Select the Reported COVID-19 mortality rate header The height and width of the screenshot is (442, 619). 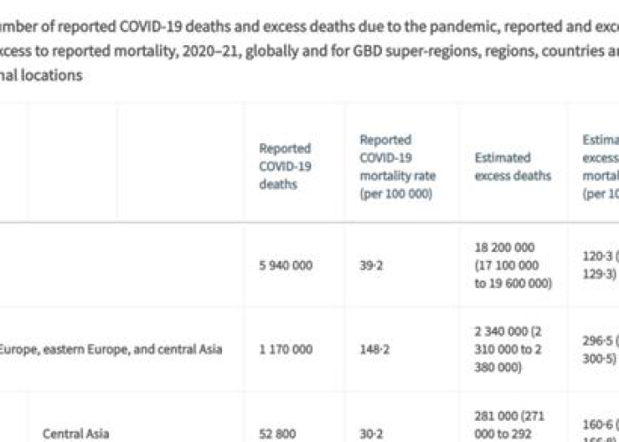[398, 166]
